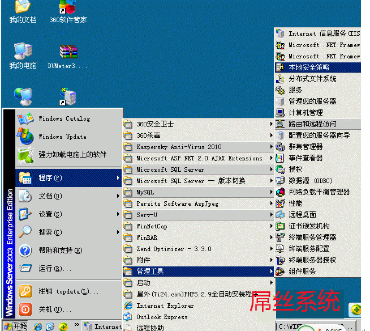Image resolution: width=370 pixels, height=331 pixels.
Task: Expand 设置(S) submenu arrow
Action: click(118, 214)
